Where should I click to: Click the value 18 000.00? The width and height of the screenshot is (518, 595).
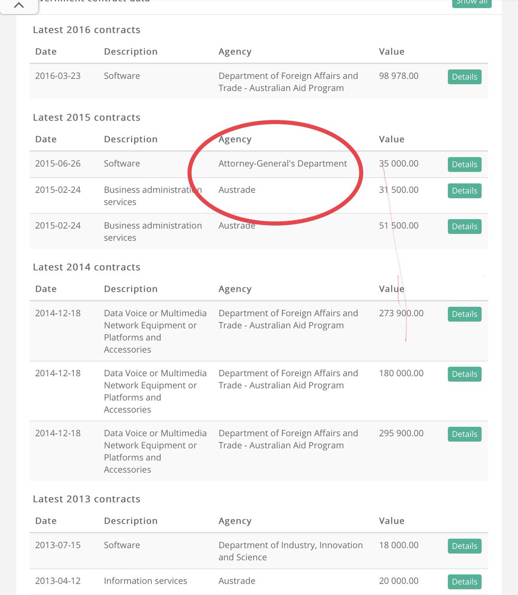[399, 545]
